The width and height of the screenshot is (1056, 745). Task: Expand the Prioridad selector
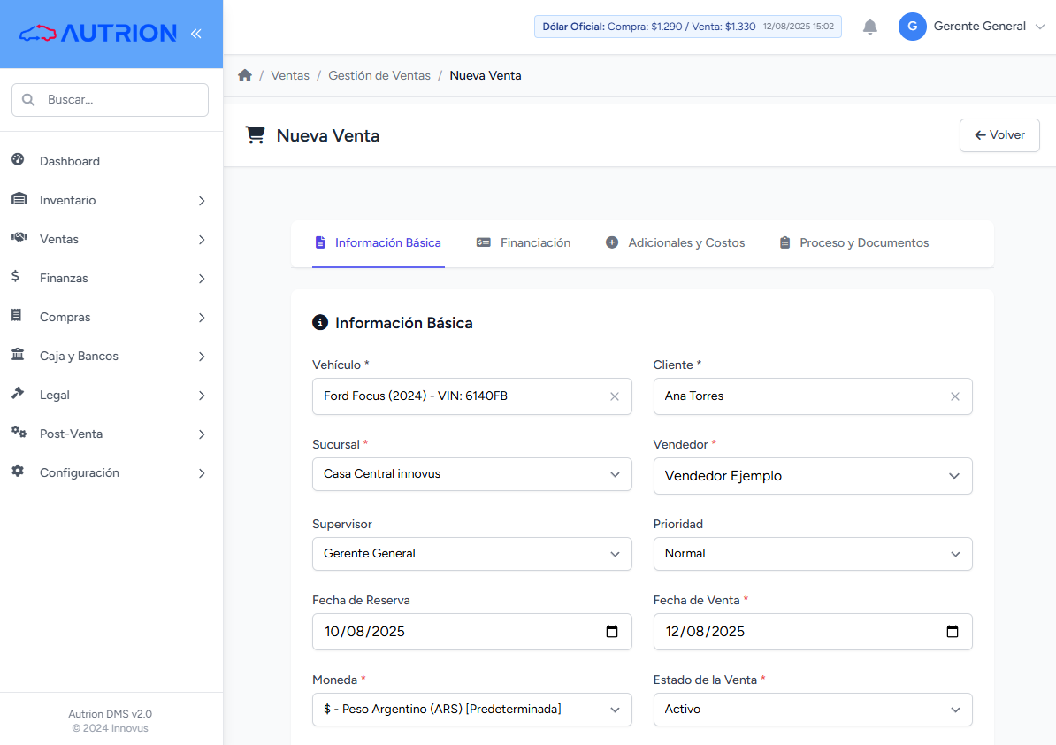pyautogui.click(x=955, y=554)
